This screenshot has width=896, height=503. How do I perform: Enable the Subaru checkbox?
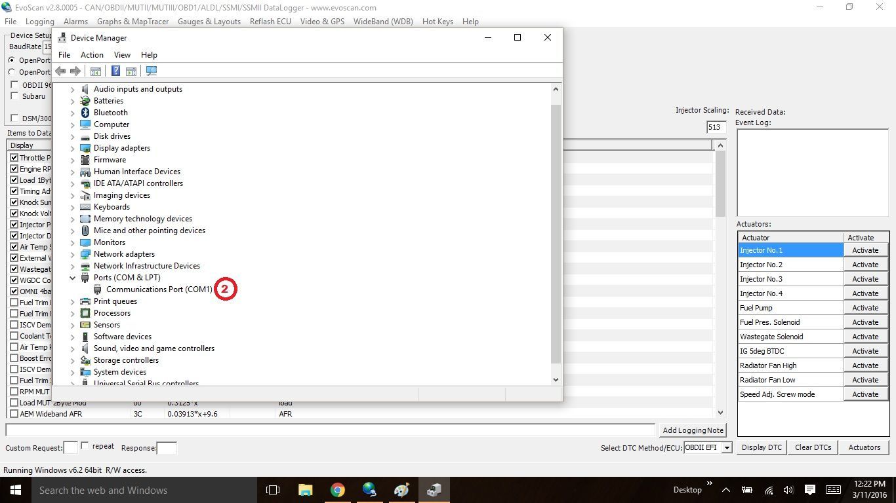14,96
